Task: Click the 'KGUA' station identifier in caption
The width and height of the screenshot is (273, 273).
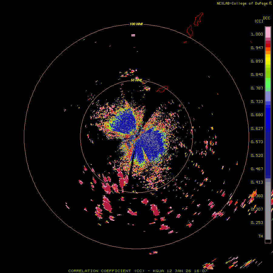Action: point(158,271)
